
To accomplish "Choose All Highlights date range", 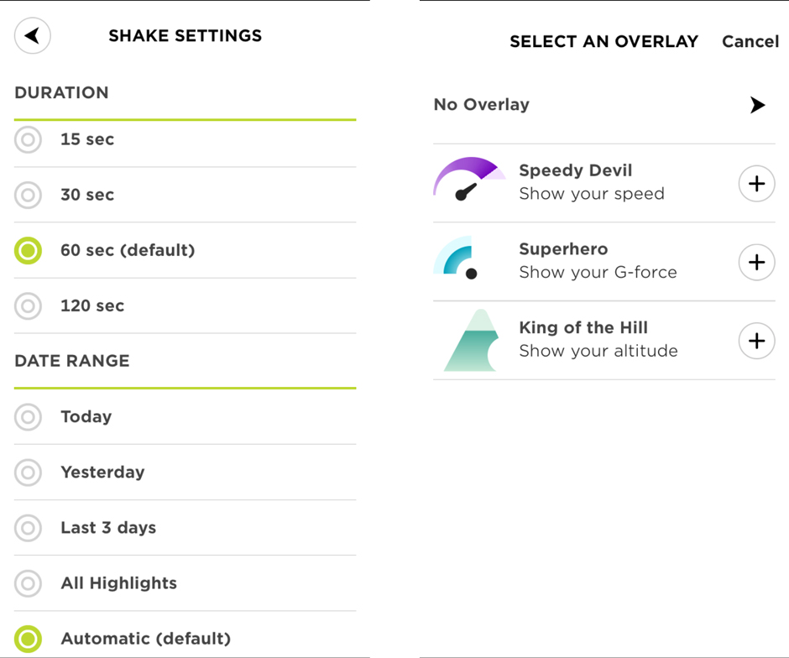I will coord(29,582).
